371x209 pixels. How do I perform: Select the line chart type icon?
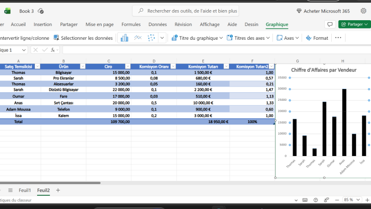[138, 38]
